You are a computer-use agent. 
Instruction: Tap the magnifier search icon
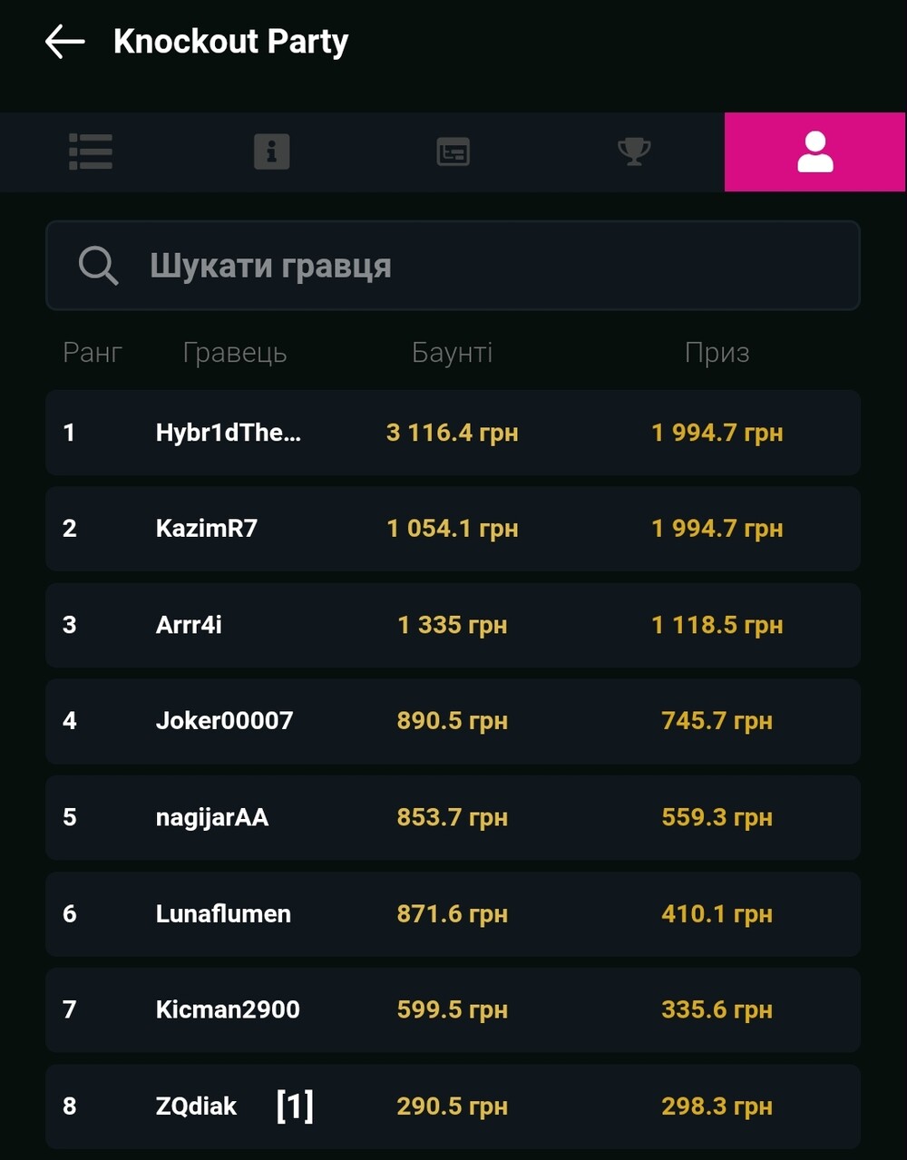(98, 266)
